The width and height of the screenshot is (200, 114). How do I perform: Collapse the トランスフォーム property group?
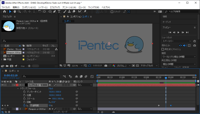tap(18, 88)
